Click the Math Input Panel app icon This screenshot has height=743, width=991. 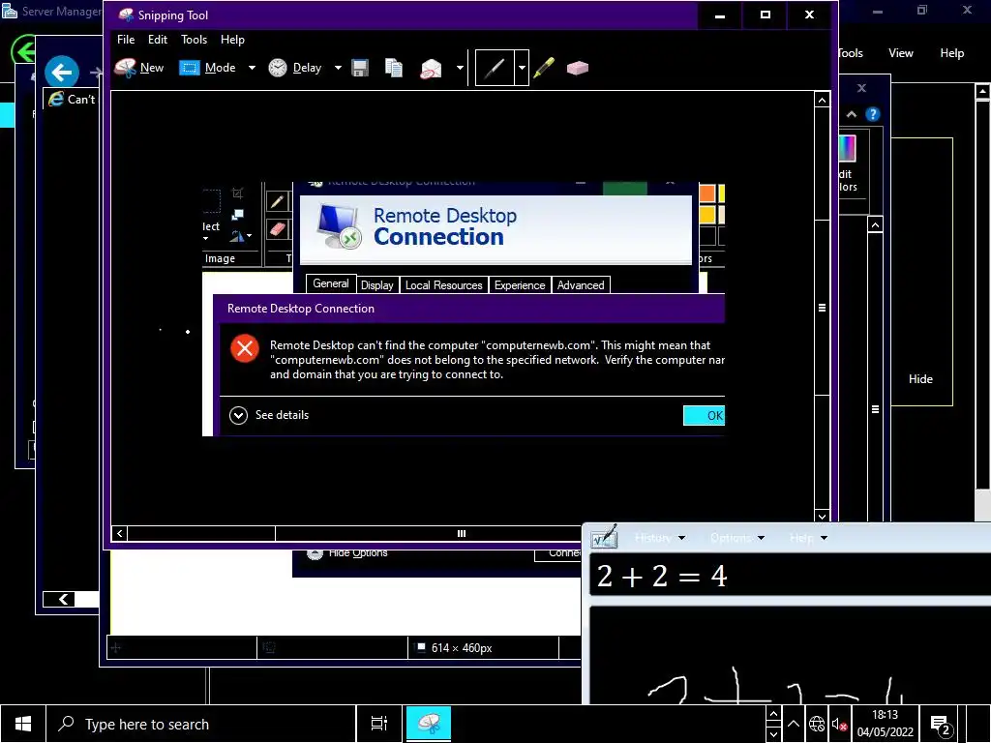pos(604,536)
